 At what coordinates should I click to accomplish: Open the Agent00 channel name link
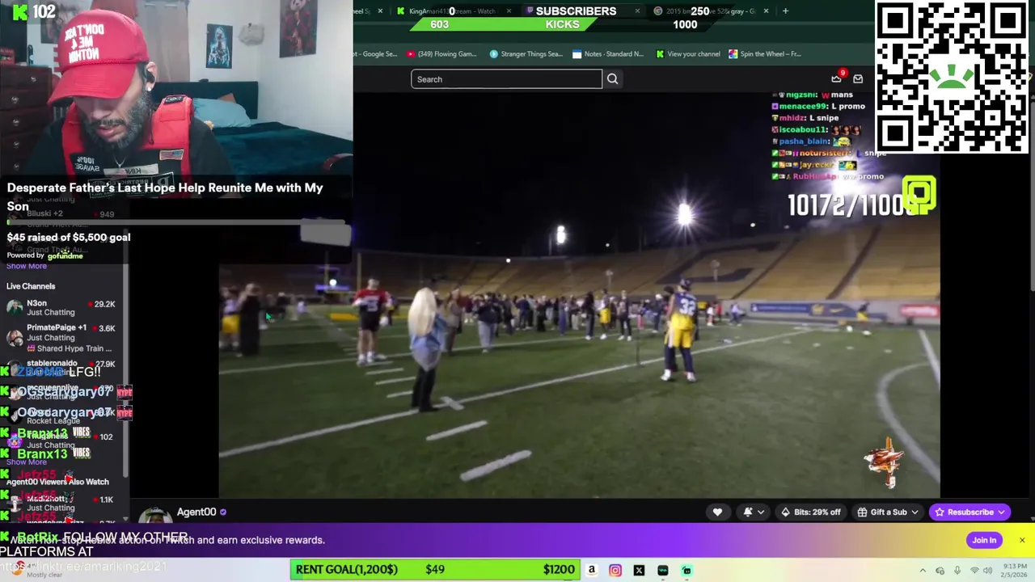196,512
